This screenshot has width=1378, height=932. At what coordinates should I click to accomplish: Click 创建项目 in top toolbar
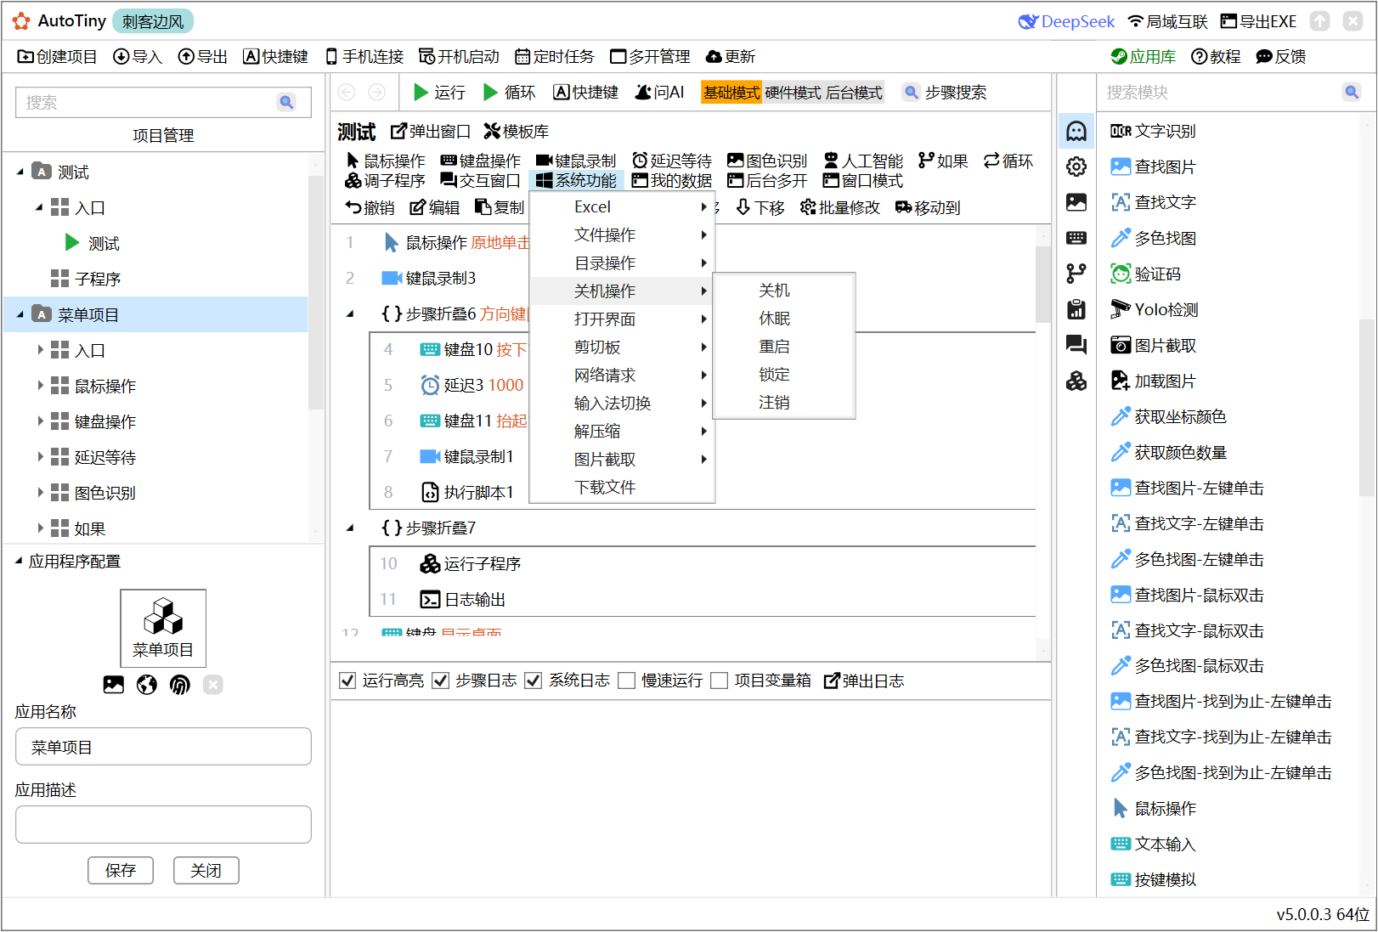(x=58, y=57)
